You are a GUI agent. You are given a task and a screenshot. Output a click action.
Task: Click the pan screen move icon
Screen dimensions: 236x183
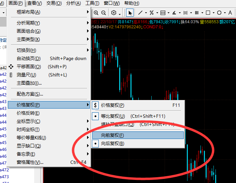coord(11,67)
